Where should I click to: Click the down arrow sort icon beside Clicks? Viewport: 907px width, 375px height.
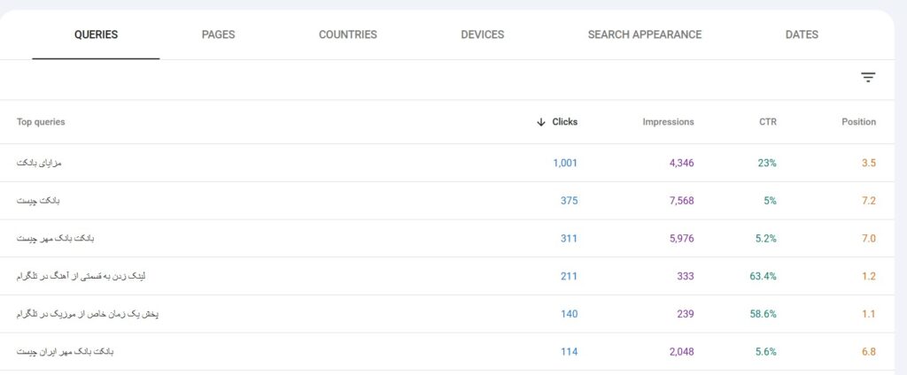click(540, 122)
